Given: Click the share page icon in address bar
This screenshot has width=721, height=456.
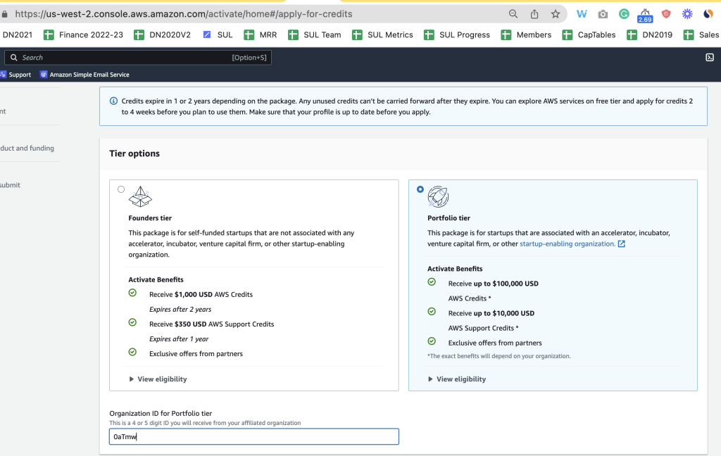Looking at the screenshot, I should click(x=534, y=14).
